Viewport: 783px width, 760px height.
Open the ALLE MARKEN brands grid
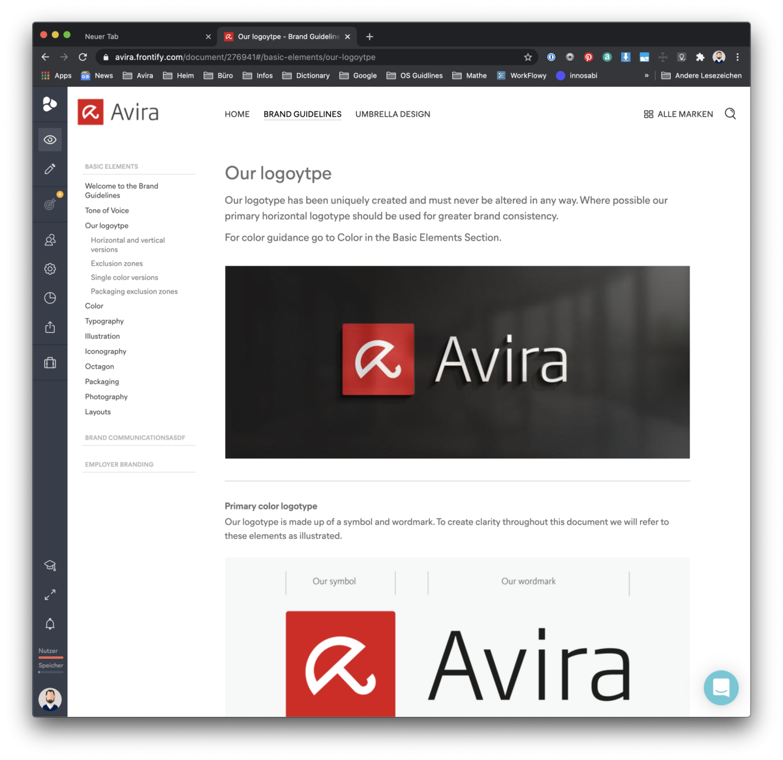click(679, 114)
